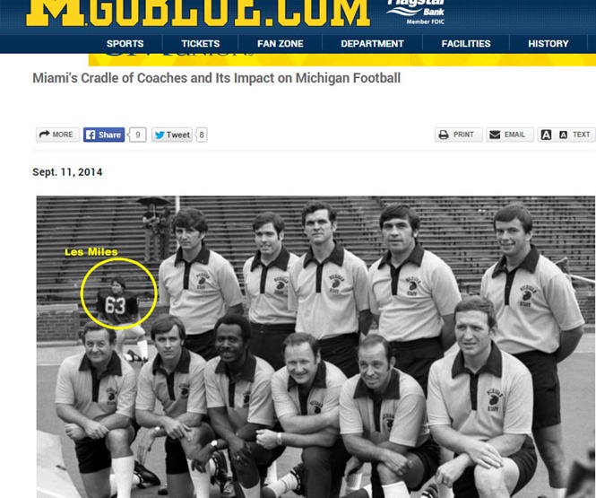Decrease text size with small A icon
The height and width of the screenshot is (498, 596).
pos(564,135)
